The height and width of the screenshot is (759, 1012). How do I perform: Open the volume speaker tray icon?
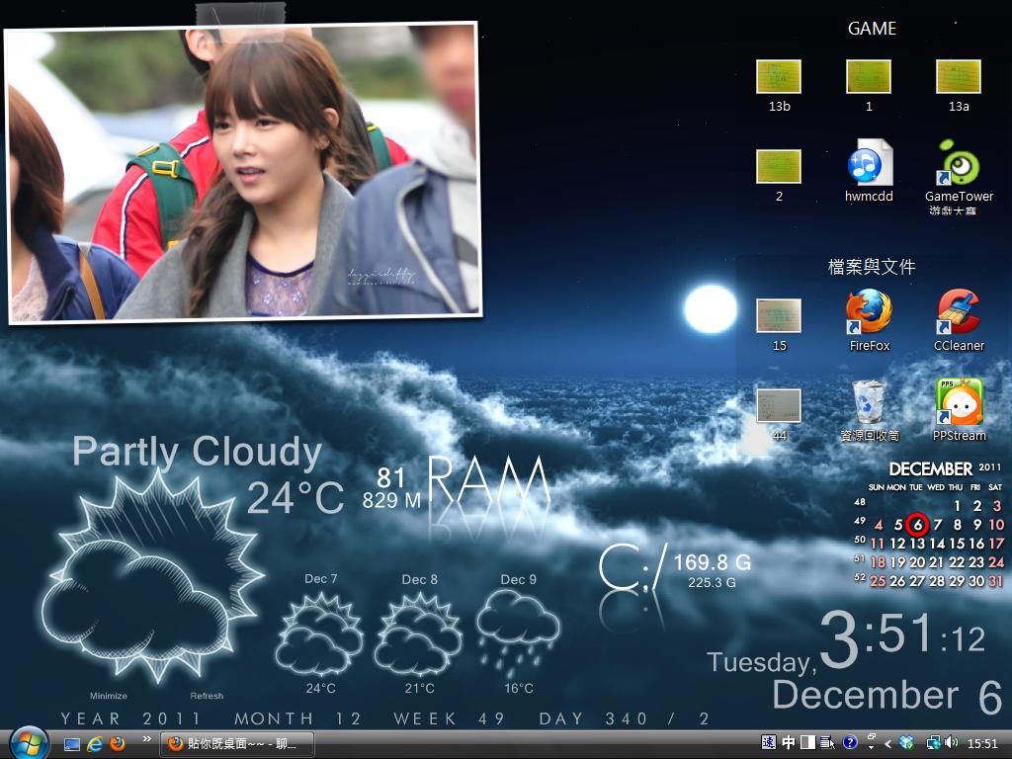(951, 743)
